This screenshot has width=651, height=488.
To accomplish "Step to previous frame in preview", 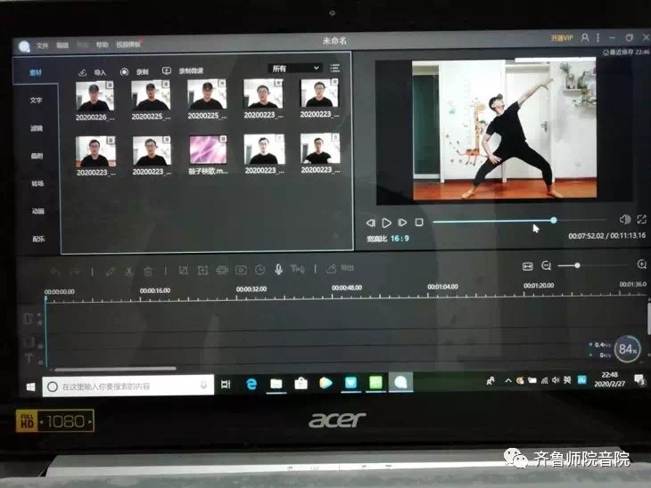I will [371, 223].
